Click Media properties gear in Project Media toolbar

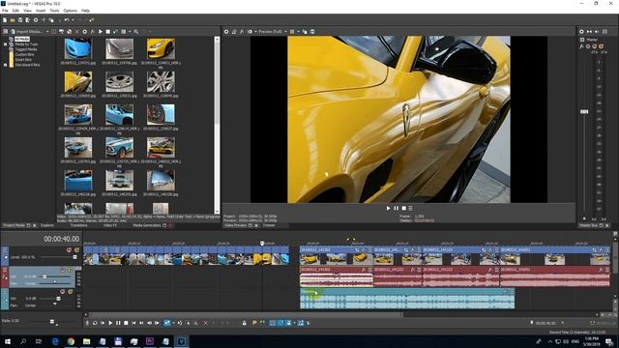coord(84,32)
